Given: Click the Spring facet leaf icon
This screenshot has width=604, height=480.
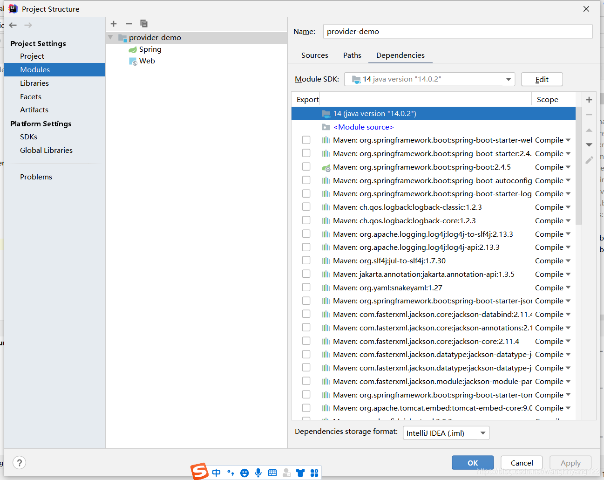Looking at the screenshot, I should coord(133,49).
